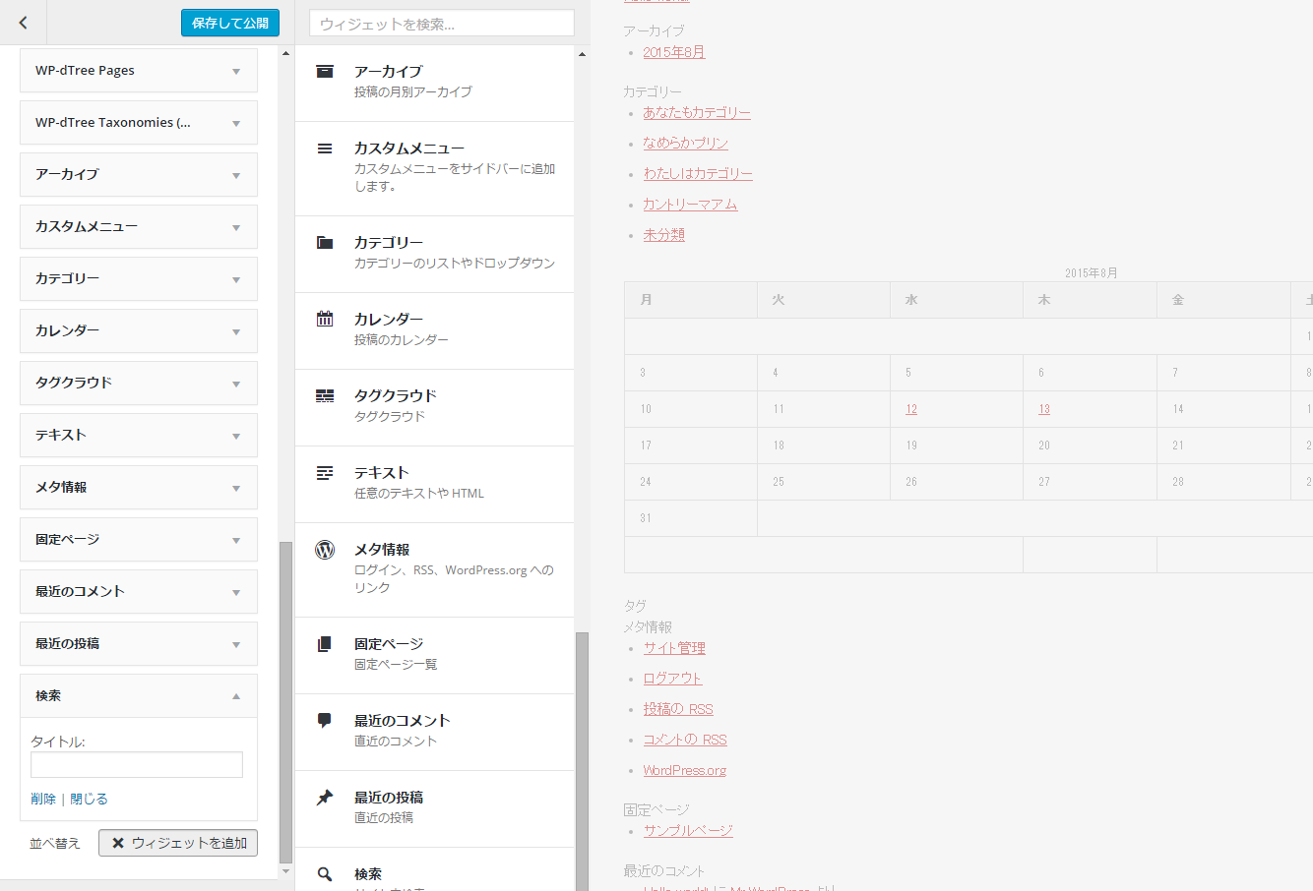Image resolution: width=1313 pixels, height=891 pixels.
Task: Focus the ウィジェットを検索 search field
Action: coord(442,24)
